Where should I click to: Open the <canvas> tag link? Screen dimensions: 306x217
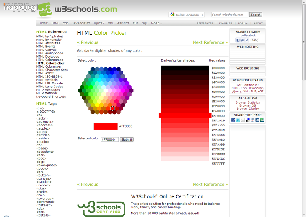44,178
